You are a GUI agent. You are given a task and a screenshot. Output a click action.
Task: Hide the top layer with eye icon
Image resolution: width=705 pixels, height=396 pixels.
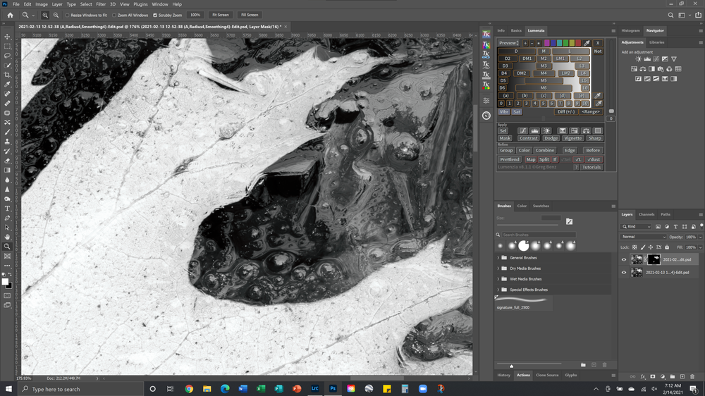click(624, 259)
